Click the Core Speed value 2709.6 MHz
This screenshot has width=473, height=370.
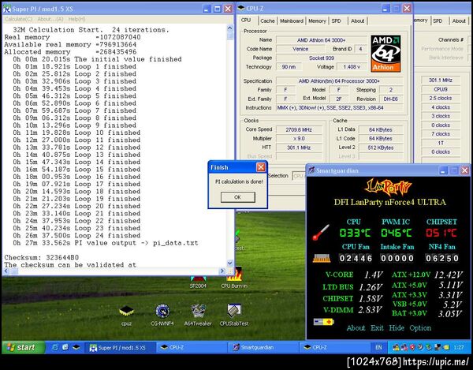click(x=299, y=129)
